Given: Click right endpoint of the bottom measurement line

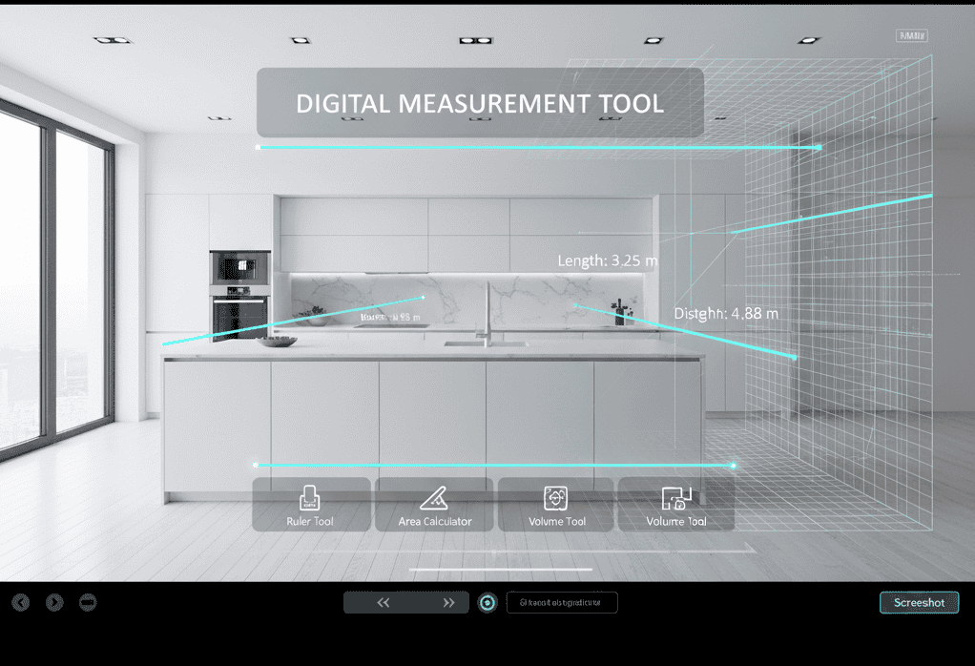Looking at the screenshot, I should [x=733, y=466].
